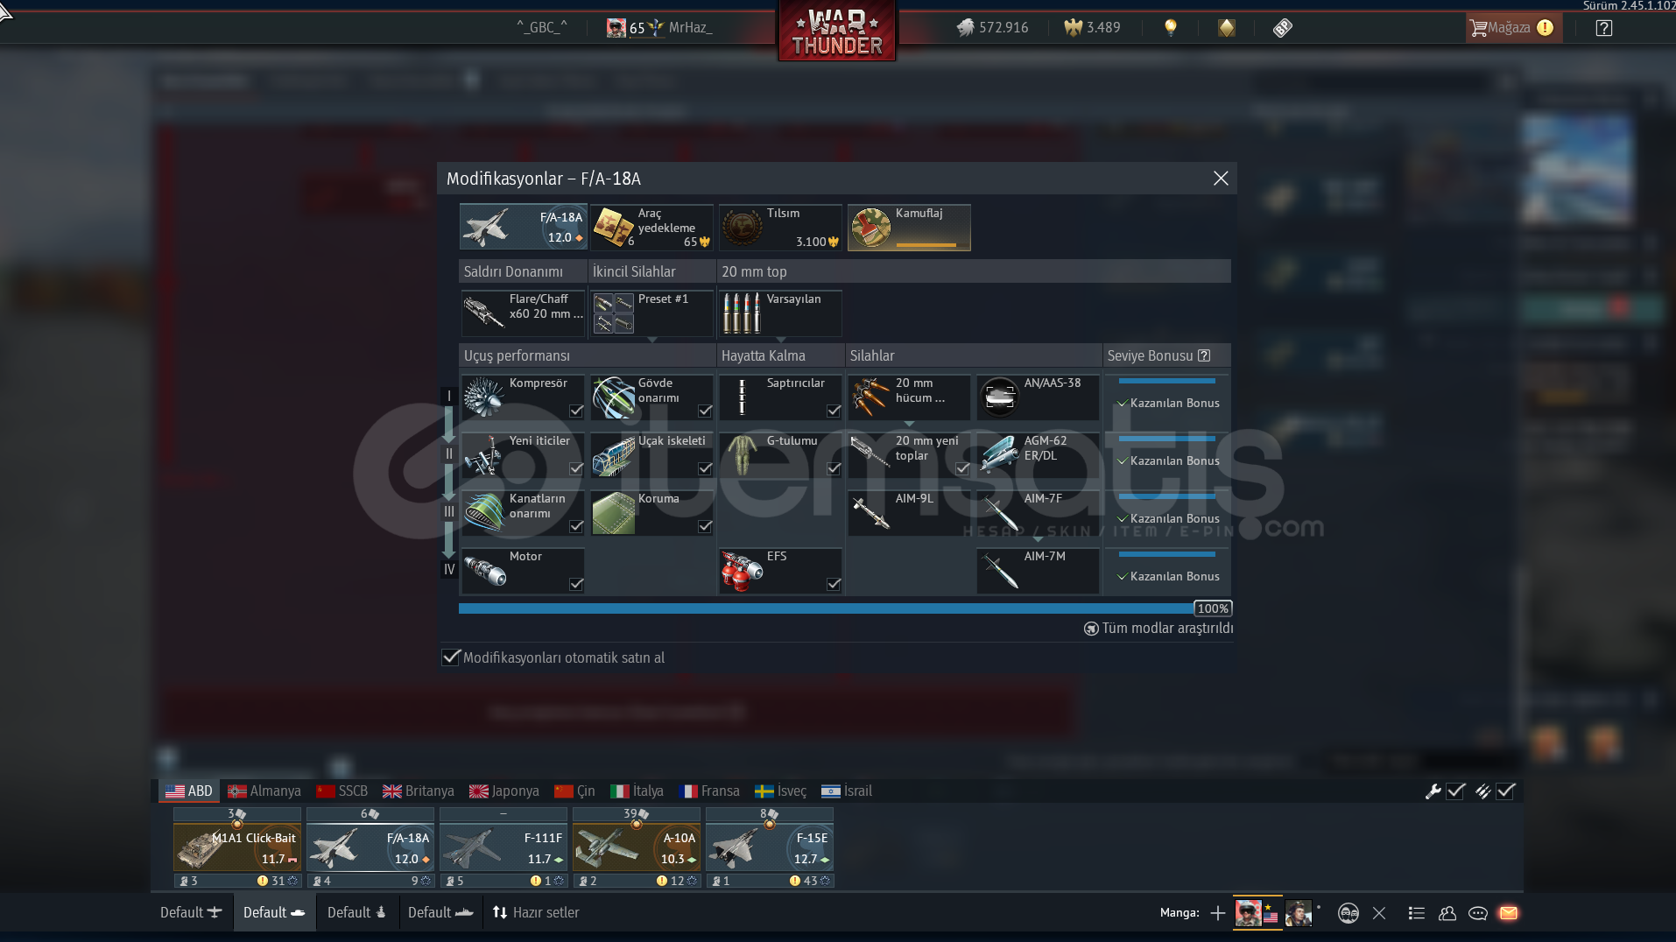This screenshot has height=942, width=1676.
Task: Open the contacts people icon
Action: point(1447,913)
